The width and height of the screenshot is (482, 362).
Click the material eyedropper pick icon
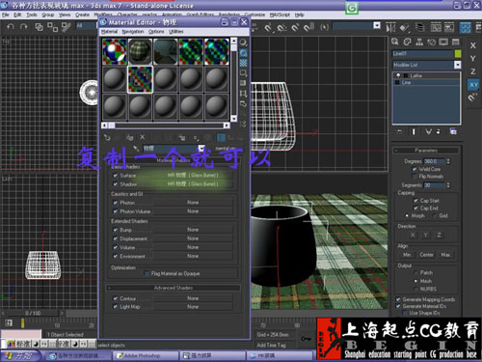136,149
